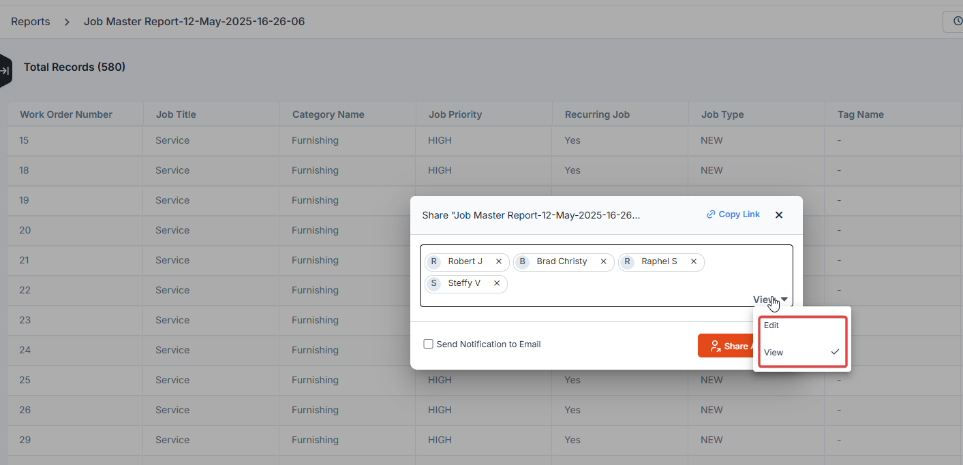Click NEW job type in row 26
The height and width of the screenshot is (465, 963).
712,410
